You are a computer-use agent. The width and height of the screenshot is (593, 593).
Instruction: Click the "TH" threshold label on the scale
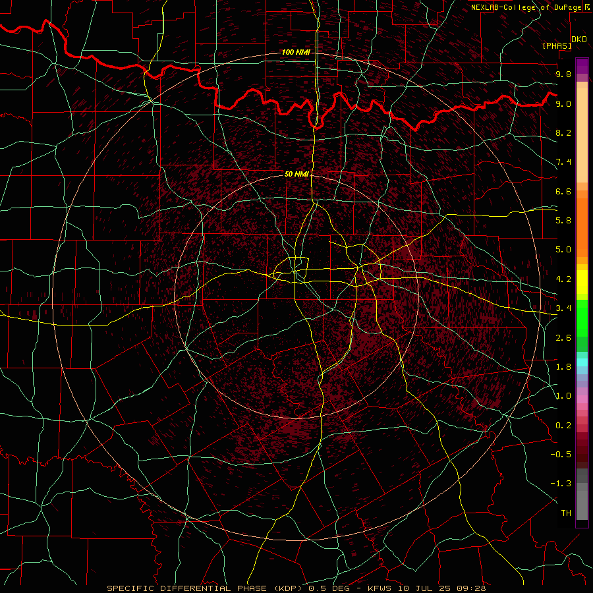[566, 513]
